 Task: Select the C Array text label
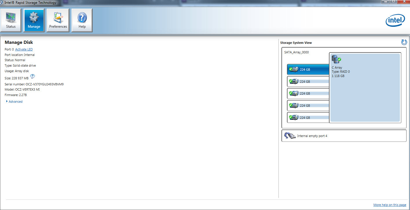337,67
